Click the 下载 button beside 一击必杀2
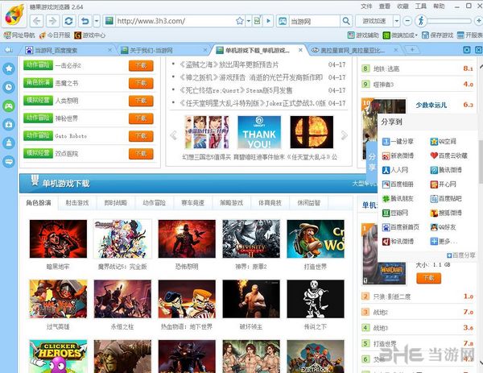Screen dimensions: 483x373 [141, 65]
